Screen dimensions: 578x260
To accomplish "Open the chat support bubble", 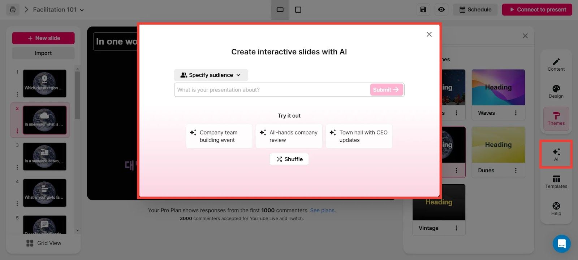I will 561,244.
